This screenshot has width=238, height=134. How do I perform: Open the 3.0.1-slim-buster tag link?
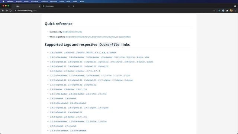(59, 57)
